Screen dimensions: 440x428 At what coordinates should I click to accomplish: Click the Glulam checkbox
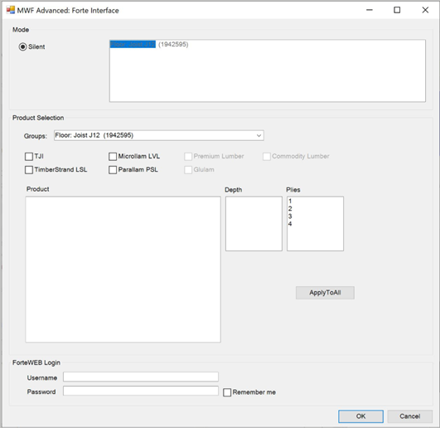click(x=188, y=170)
